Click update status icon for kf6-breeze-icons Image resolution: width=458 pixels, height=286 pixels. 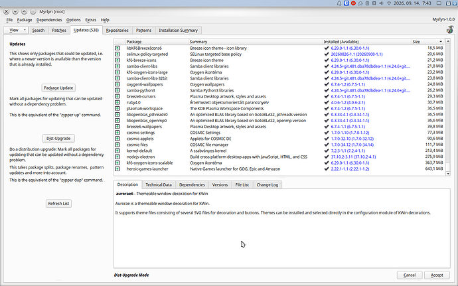tap(117, 60)
